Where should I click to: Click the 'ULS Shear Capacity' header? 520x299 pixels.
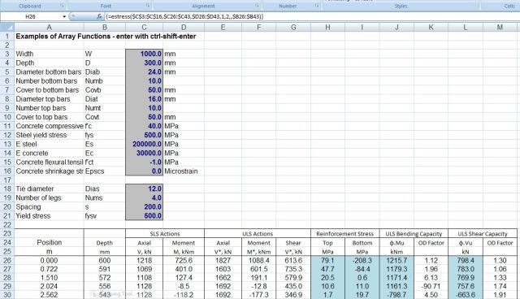tap(483, 234)
